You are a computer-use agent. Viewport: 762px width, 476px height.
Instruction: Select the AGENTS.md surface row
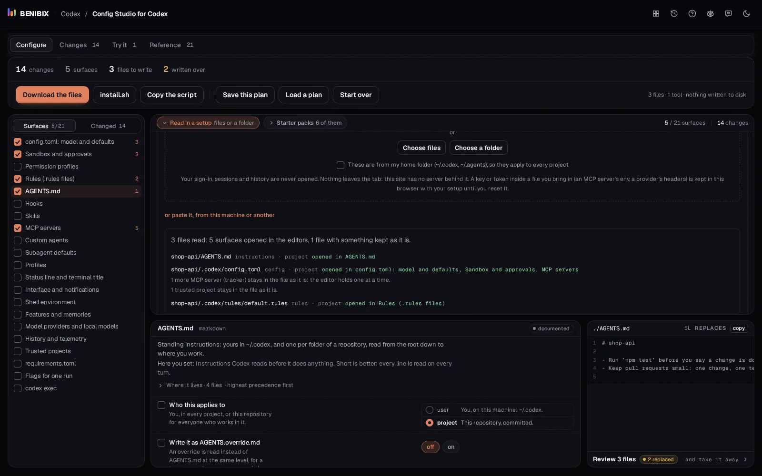coord(77,191)
